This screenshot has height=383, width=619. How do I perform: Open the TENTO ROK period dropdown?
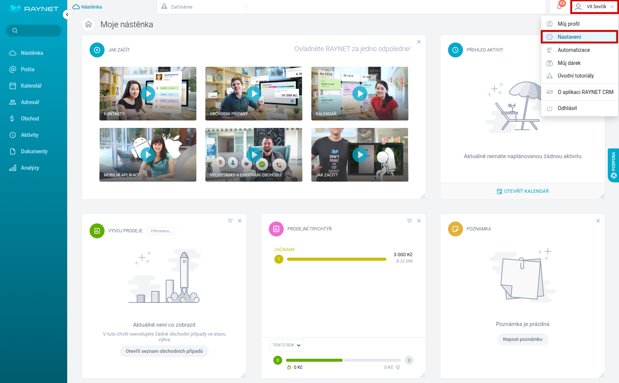[x=286, y=345]
